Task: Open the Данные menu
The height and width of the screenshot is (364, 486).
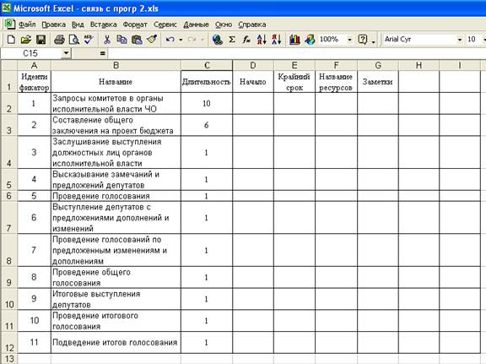Action: click(196, 24)
